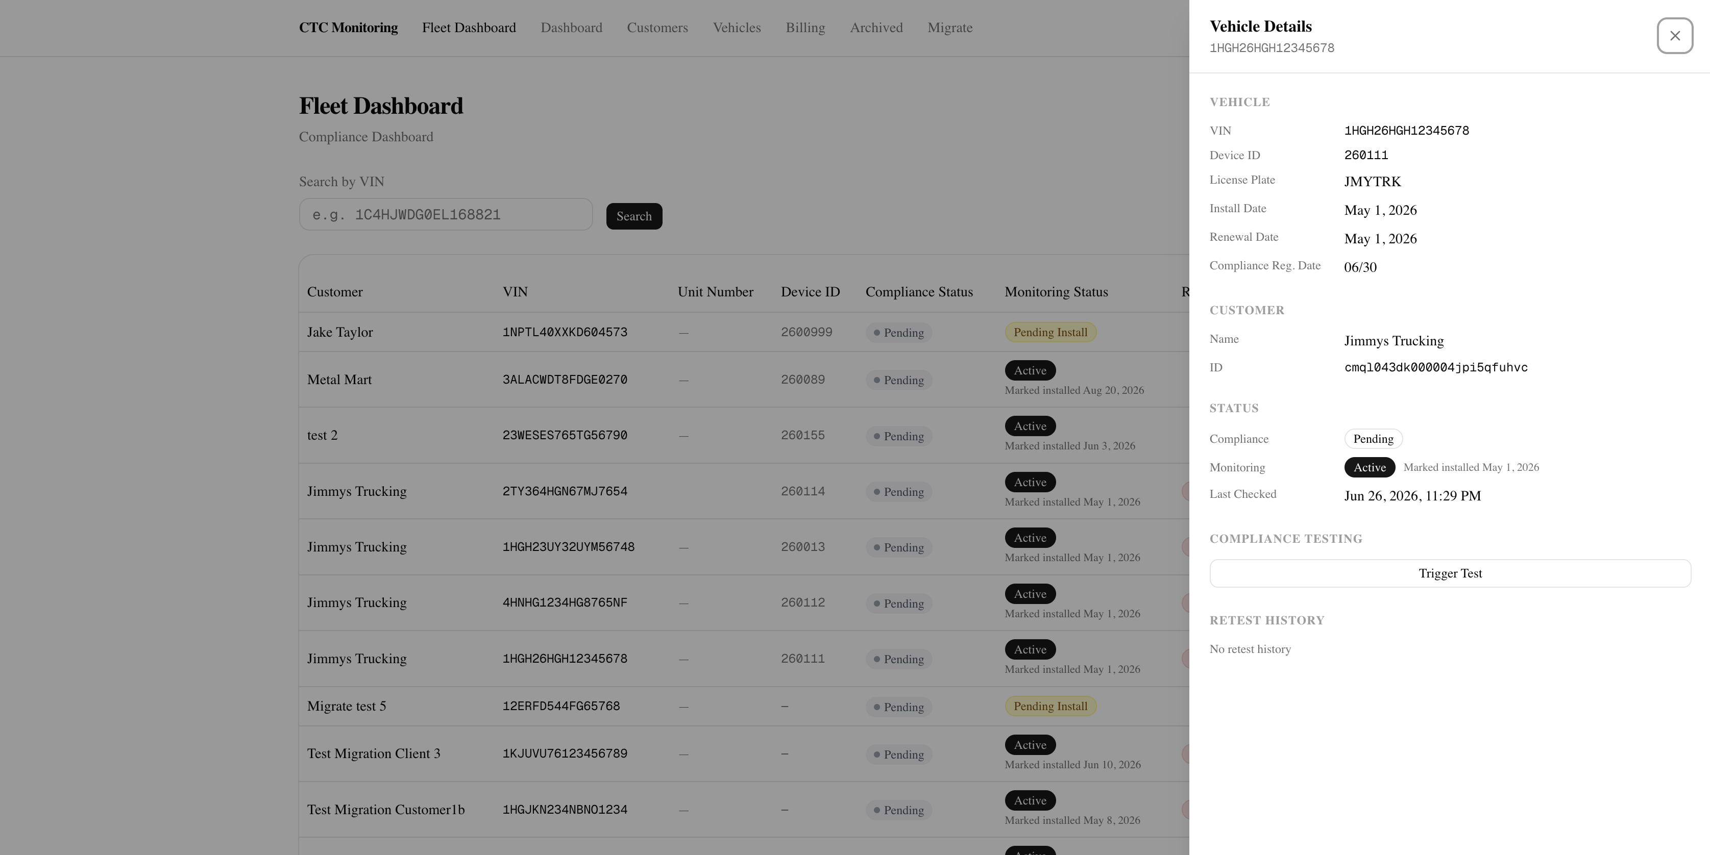Click the Compliance Reg. Date value 06/30
Image resolution: width=1710 pixels, height=855 pixels.
[1360, 267]
